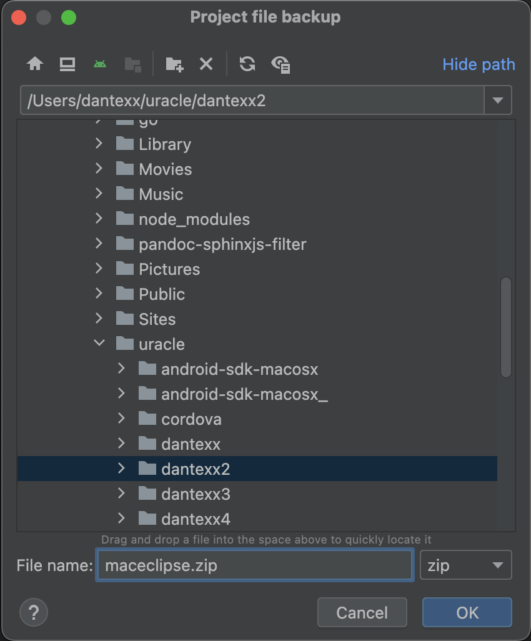Open the recent path history dropdown
Viewport: 531px width, 641px height.
(x=498, y=101)
